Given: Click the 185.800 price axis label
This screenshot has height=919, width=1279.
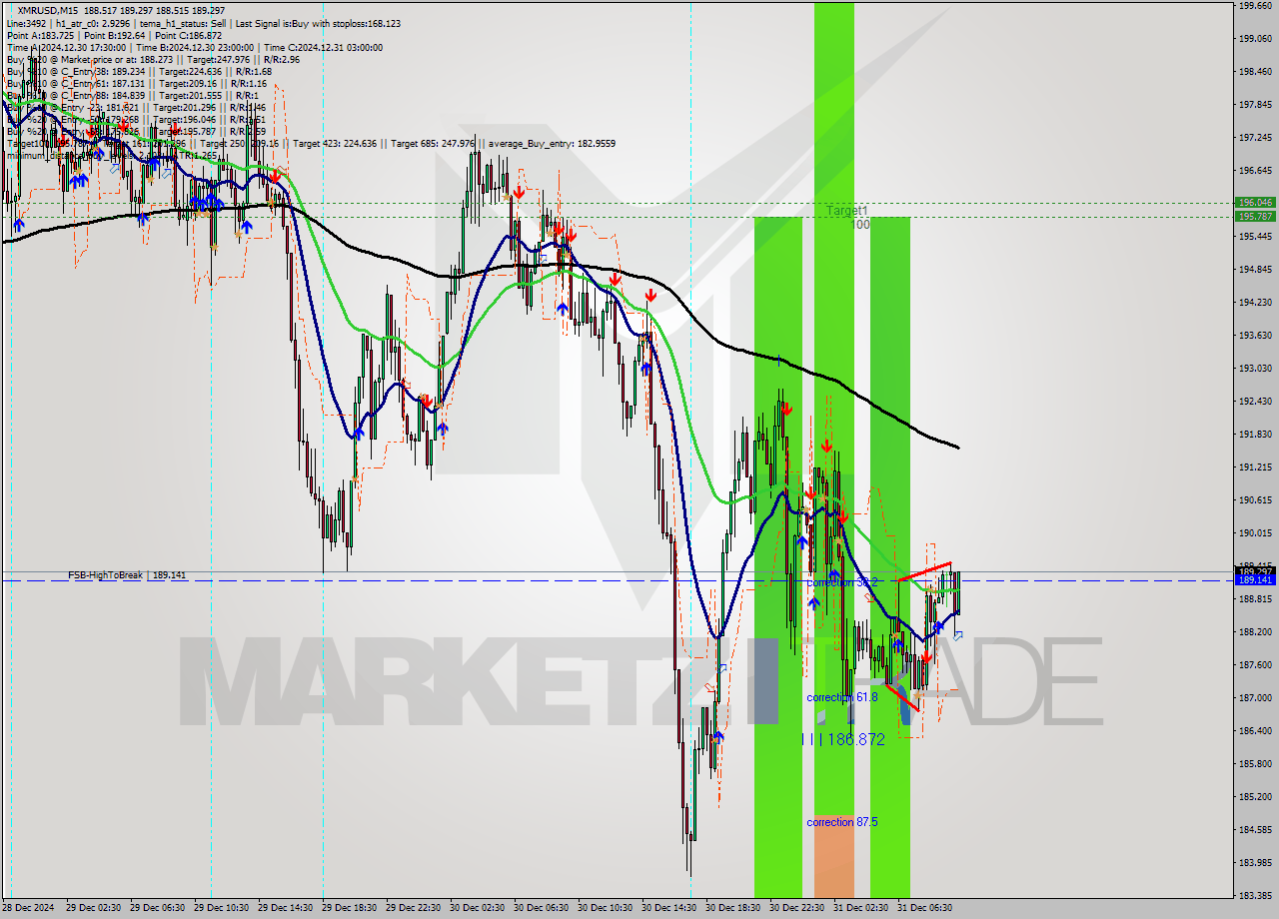Looking at the screenshot, I should 1255,763.
